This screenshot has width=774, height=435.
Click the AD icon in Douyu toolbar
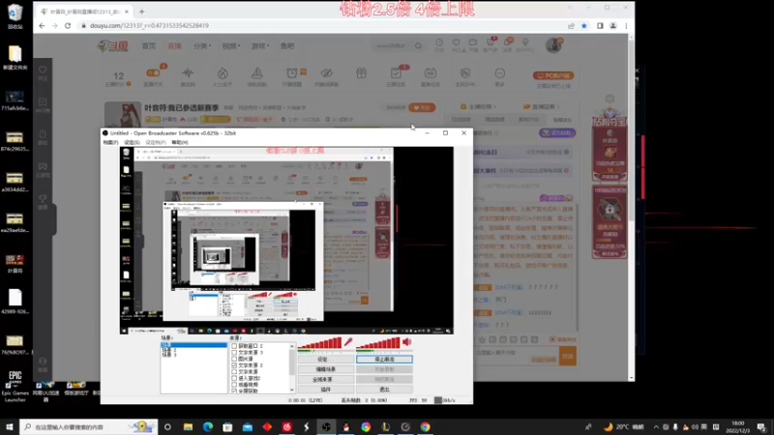(431, 73)
